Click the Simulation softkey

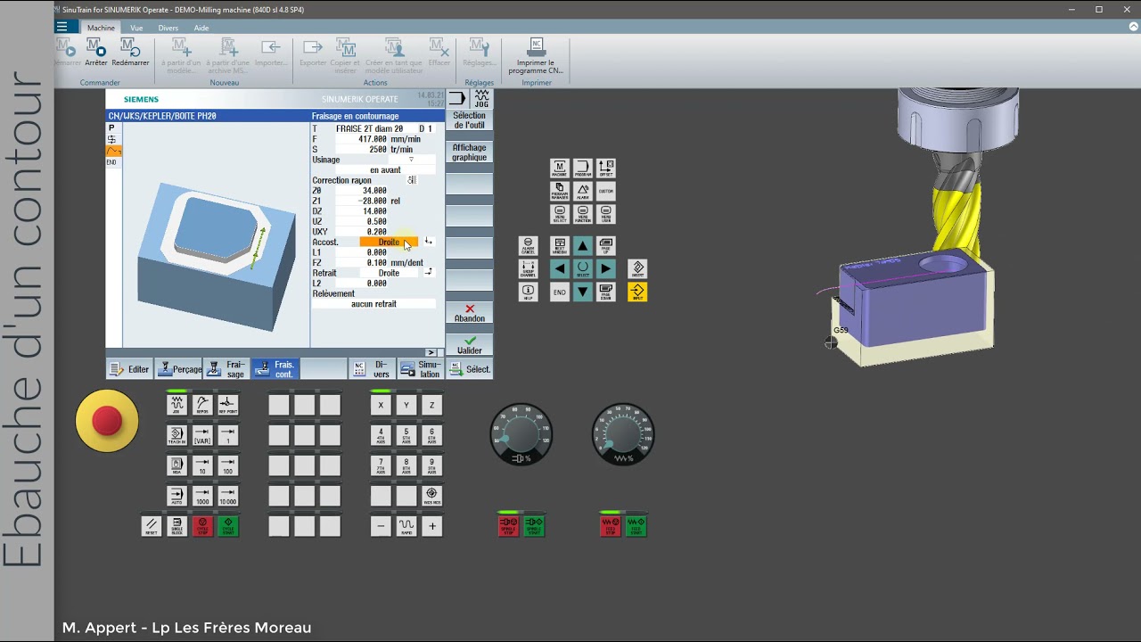click(x=420, y=369)
